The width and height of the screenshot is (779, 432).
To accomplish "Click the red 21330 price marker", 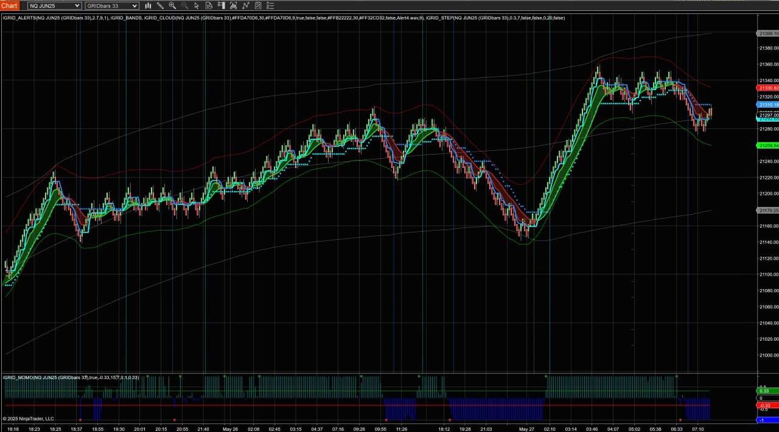I will [768, 88].
